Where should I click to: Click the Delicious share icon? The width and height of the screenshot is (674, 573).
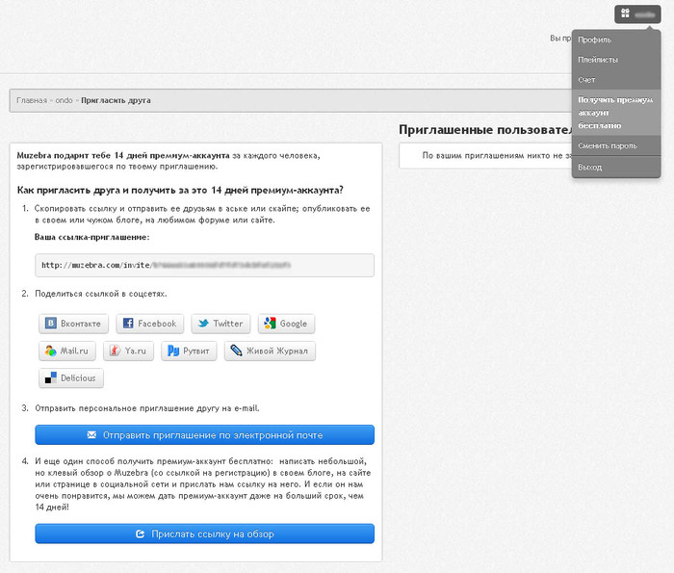click(51, 378)
